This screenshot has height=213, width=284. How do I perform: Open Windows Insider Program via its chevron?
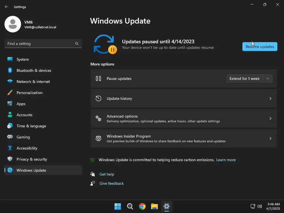tap(270, 138)
